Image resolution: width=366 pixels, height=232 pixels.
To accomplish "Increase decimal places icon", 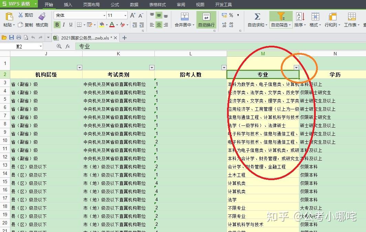I will 224,25.
